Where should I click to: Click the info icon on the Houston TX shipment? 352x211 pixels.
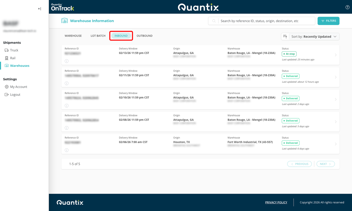coord(67,150)
